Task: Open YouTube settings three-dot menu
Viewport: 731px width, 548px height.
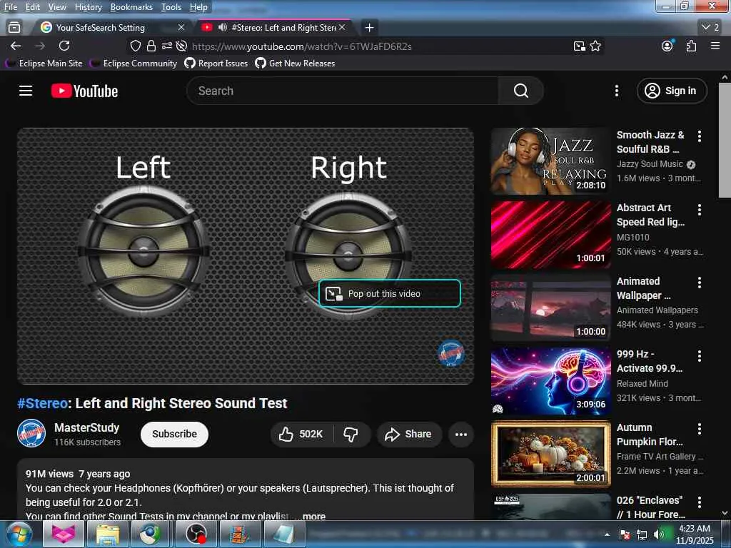Action: (616, 91)
